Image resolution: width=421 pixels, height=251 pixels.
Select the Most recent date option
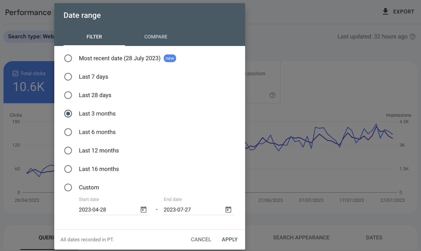(x=68, y=58)
